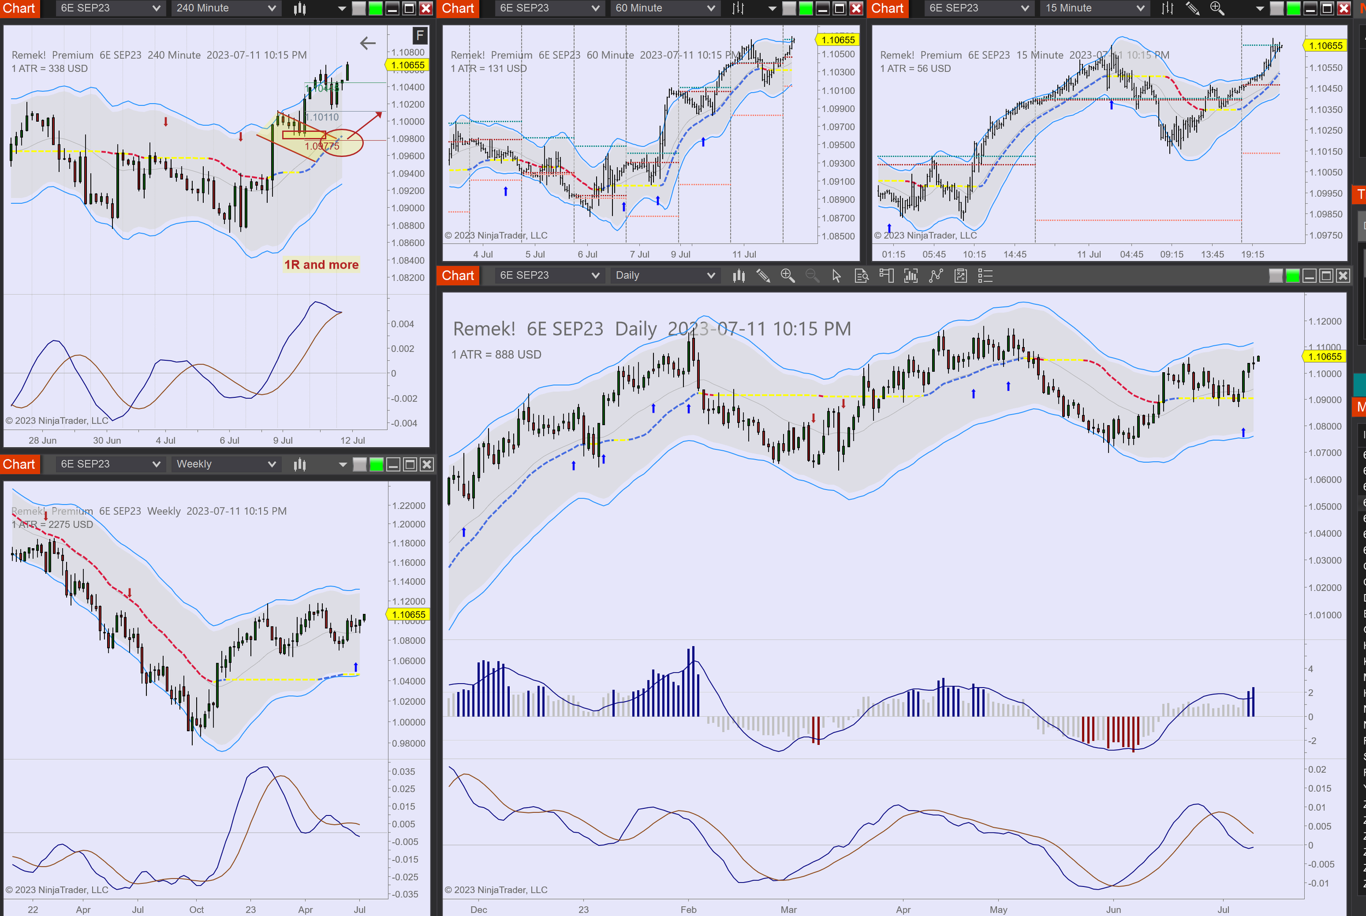Toggle gray interval link on Daily chart

(x=1276, y=276)
